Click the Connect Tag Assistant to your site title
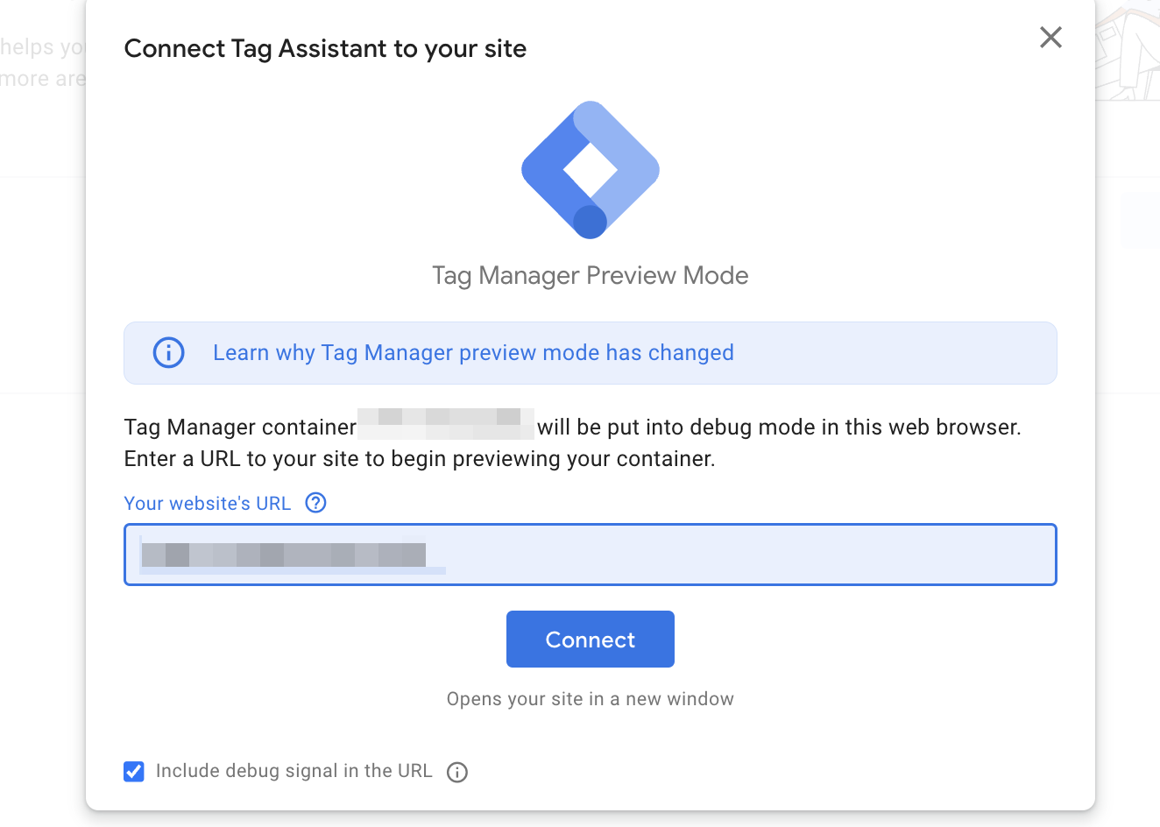The width and height of the screenshot is (1160, 827). (325, 49)
